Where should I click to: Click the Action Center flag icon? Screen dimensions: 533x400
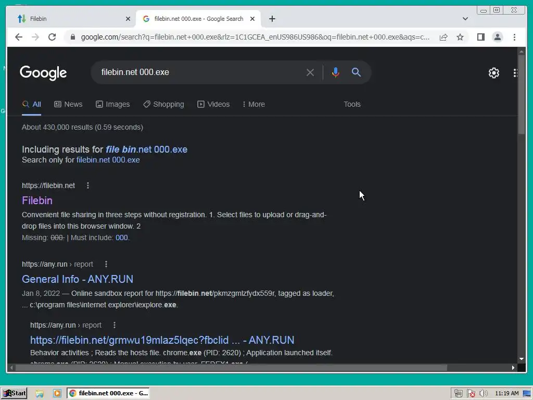(x=471, y=394)
